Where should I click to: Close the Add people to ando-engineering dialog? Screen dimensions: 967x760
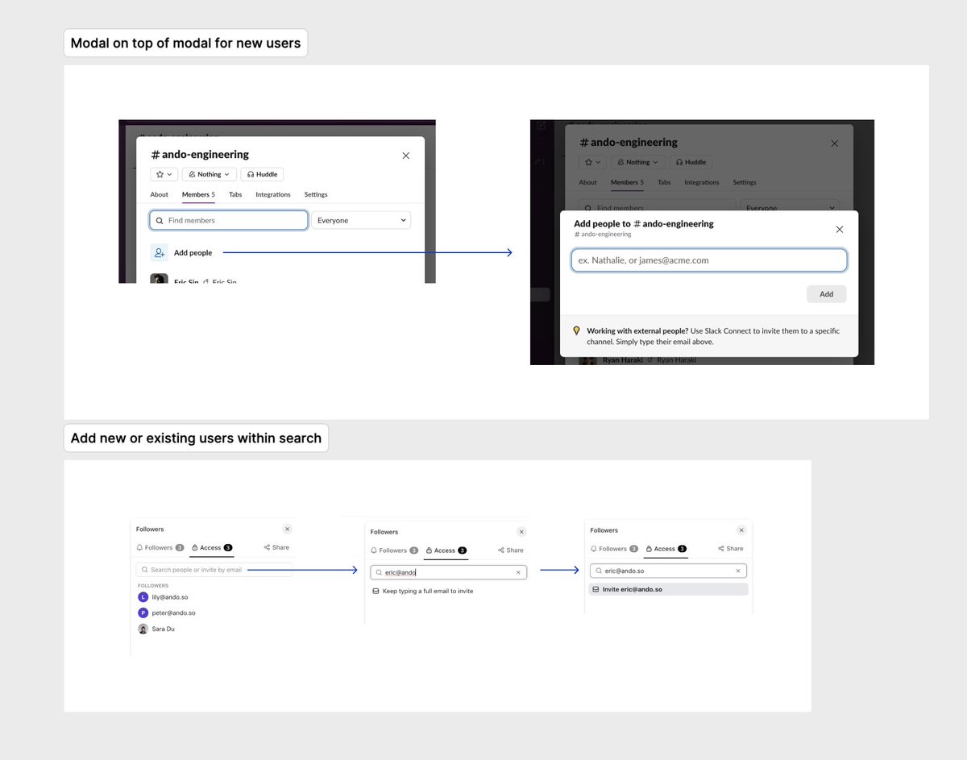(x=840, y=230)
